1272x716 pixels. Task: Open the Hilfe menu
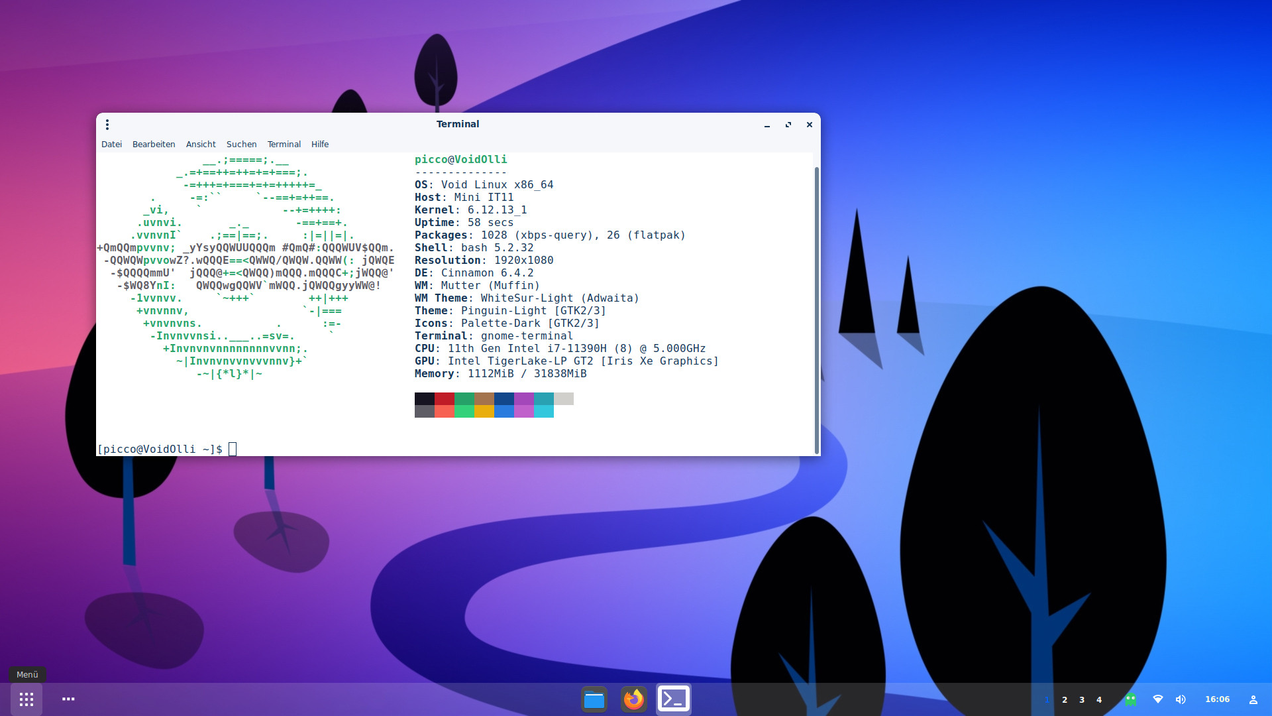[320, 144]
